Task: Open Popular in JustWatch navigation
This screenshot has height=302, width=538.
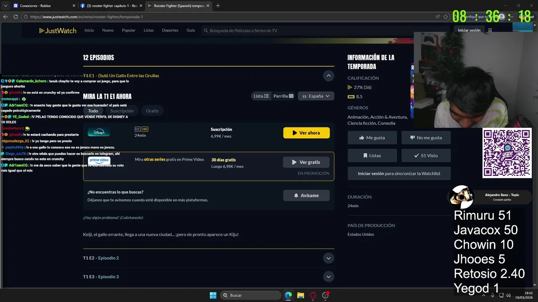Action: [129, 30]
